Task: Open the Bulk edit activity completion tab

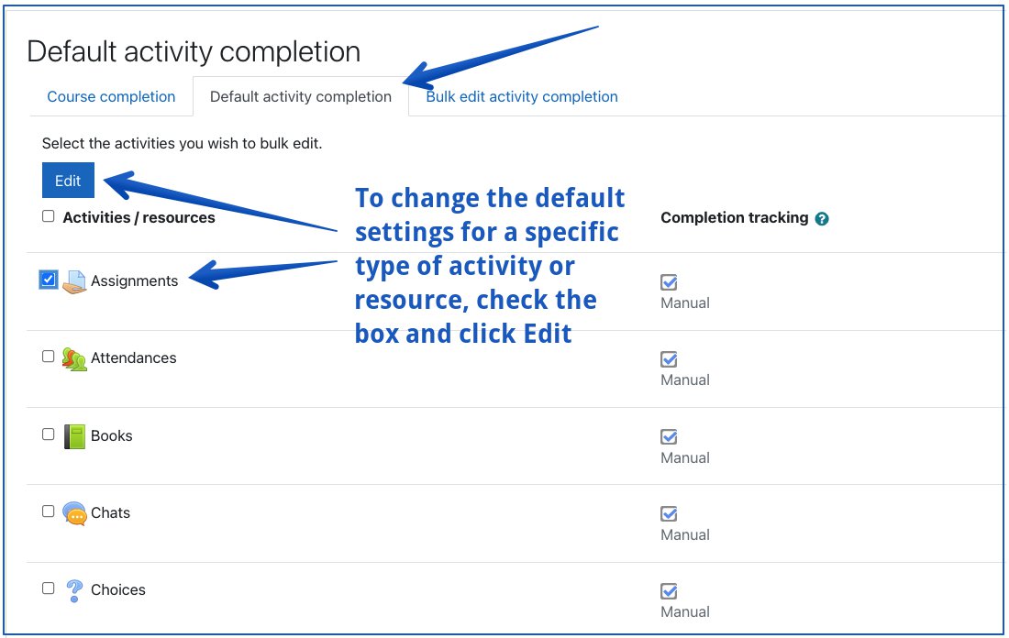Action: [521, 96]
